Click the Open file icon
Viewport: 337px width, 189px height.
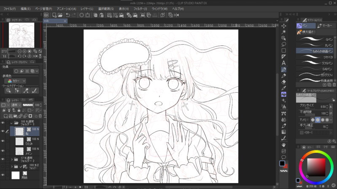[60, 15]
